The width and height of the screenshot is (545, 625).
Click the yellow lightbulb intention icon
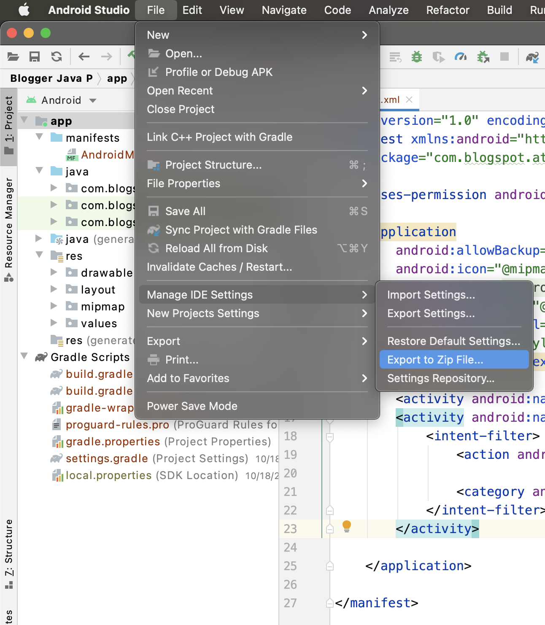tap(347, 526)
